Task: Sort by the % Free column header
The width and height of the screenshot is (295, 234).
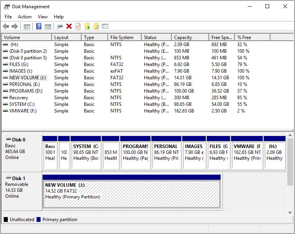Action: [x=252, y=38]
